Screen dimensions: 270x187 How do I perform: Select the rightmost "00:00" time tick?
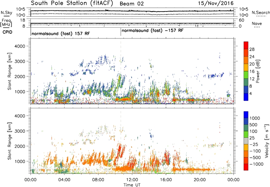(234, 180)
